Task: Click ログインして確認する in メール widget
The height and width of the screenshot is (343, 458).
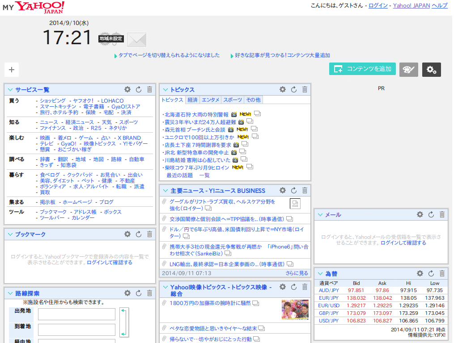Action: click(403, 243)
